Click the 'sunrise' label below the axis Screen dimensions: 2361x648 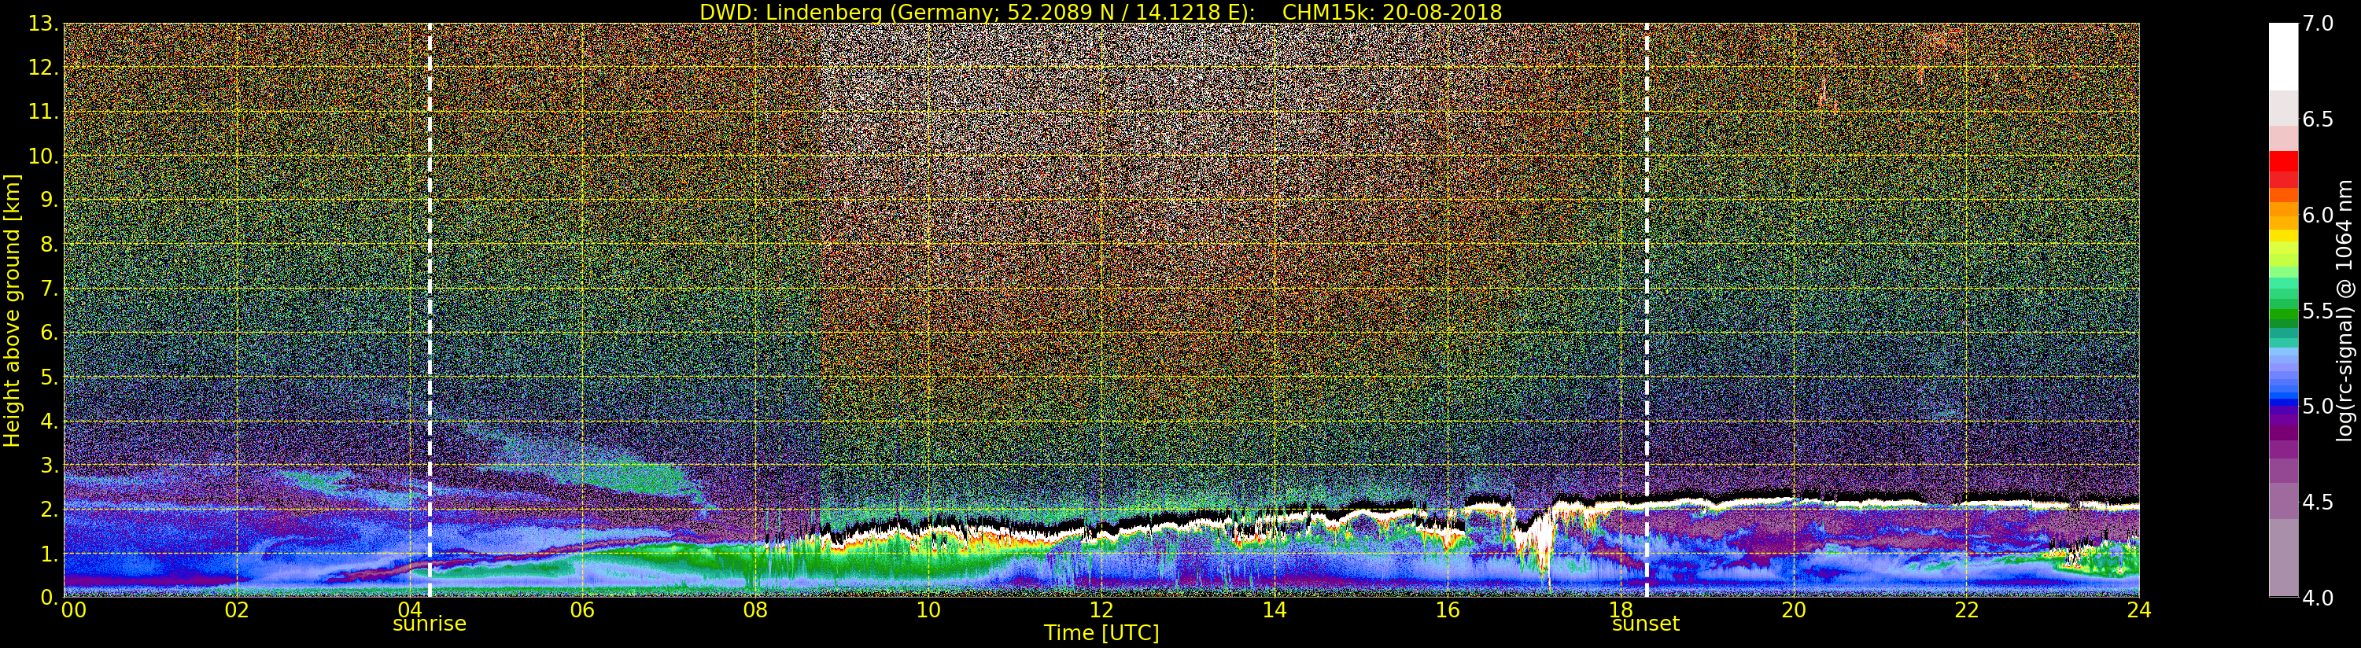pos(429,624)
